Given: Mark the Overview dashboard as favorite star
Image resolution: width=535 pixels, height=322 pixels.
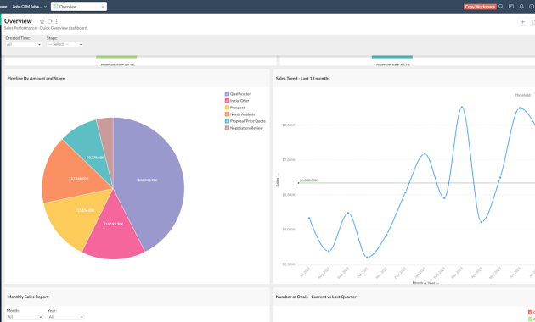Looking at the screenshot, I should pos(42,21).
